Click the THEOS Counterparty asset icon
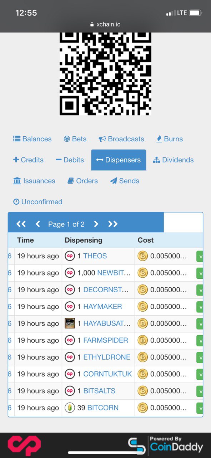 (70, 256)
